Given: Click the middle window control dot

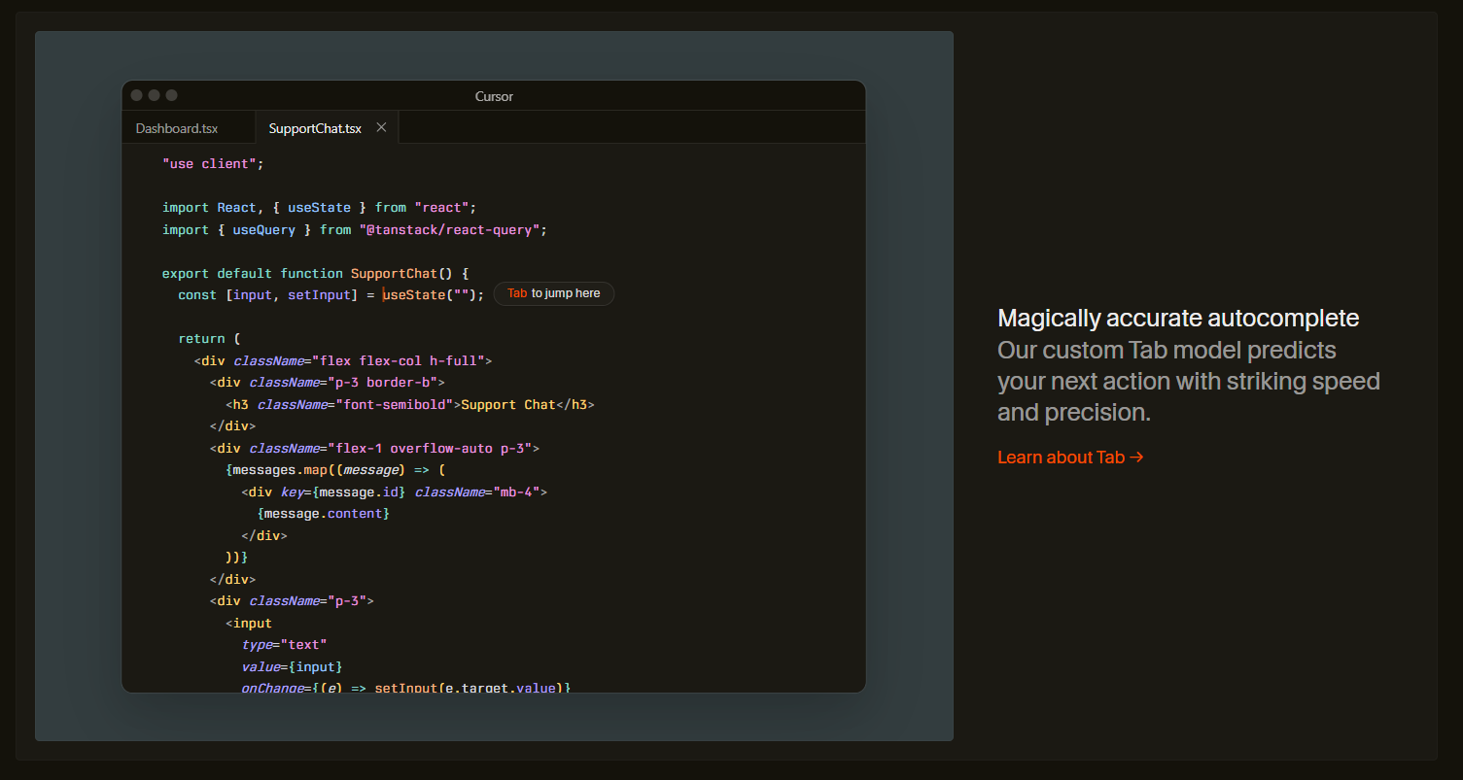Looking at the screenshot, I should 154,95.
